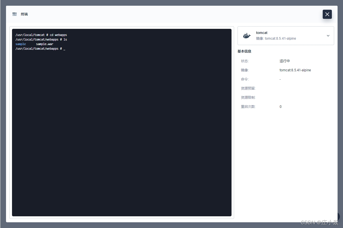Click the 'sample' directory name in terminal output
343x228 pixels.
click(x=21, y=44)
